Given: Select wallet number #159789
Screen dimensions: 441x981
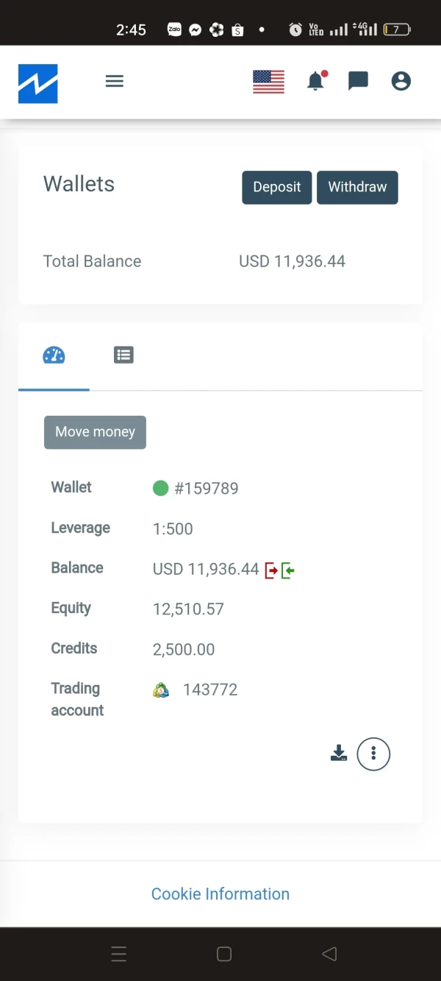Looking at the screenshot, I should [206, 488].
